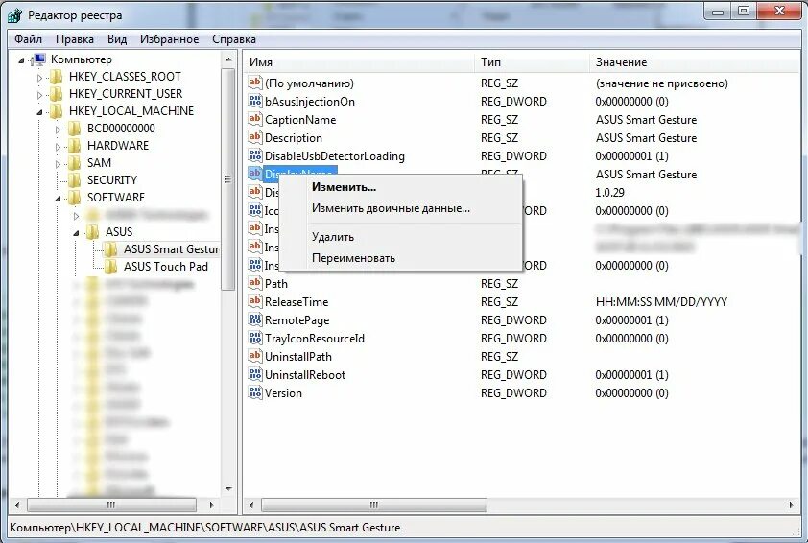Click the Компьютер root icon
This screenshot has height=543, width=808.
pos(38,59)
